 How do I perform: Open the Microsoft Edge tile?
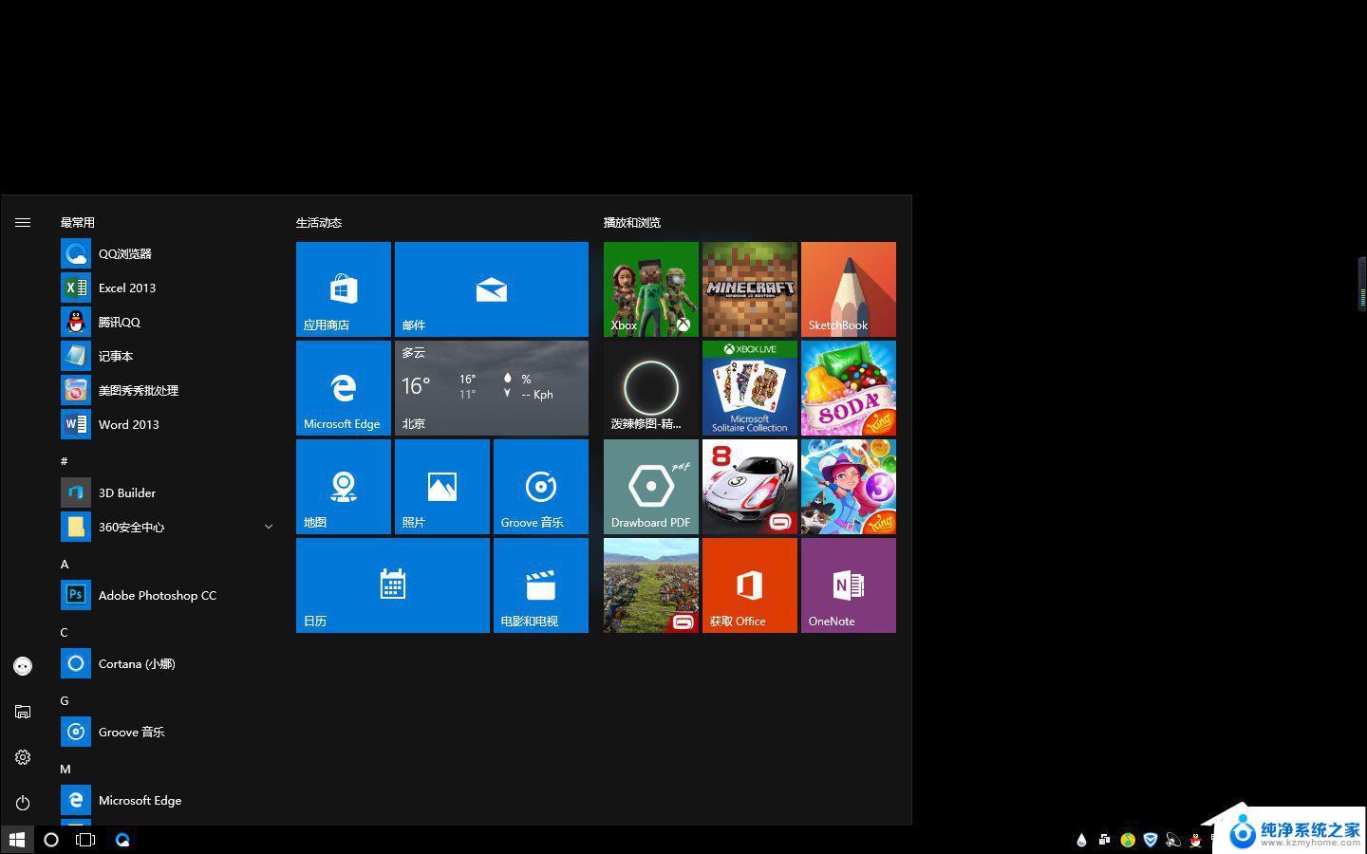(x=344, y=388)
